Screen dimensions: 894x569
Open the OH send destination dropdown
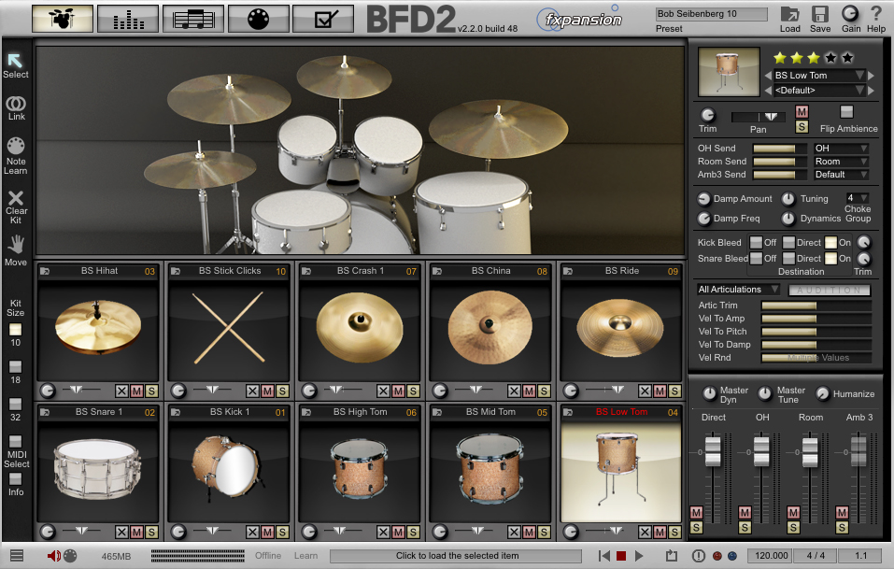coord(841,149)
